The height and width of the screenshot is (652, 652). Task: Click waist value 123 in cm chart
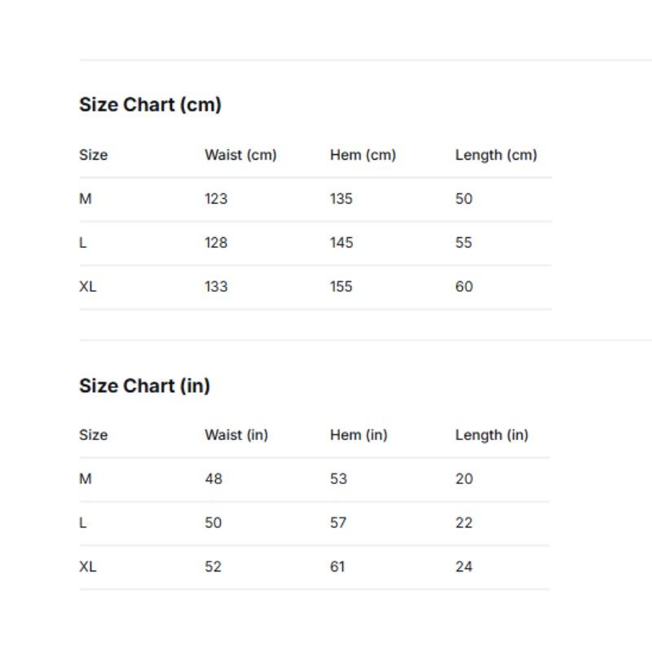tap(216, 199)
